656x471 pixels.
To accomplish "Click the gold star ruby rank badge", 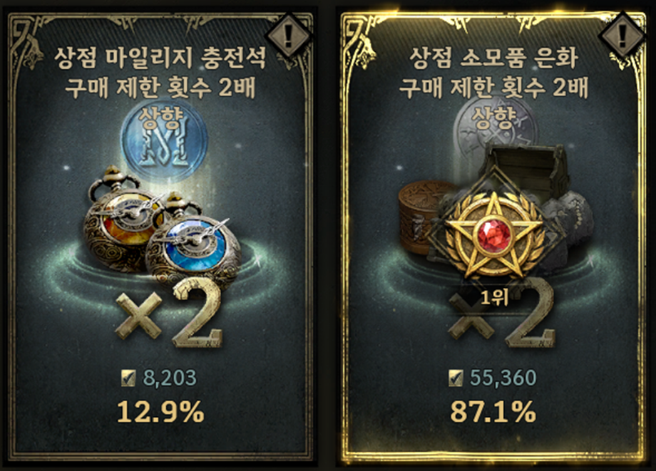I will tap(495, 231).
